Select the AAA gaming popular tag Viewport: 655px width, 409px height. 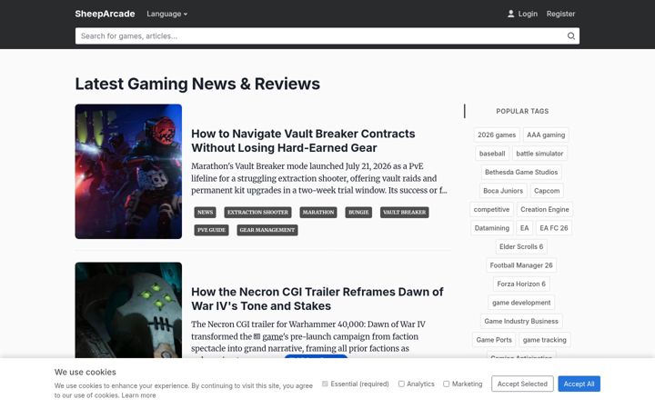(546, 135)
